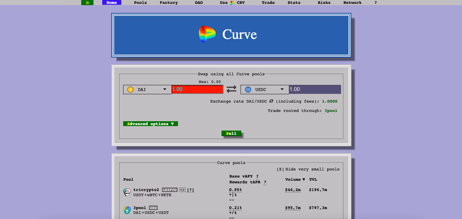The image size is (462, 219).
Task: Follow the 3pool routed-through link
Action: click(331, 111)
